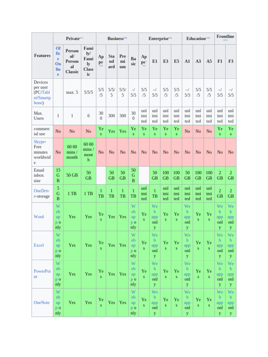
Task: Click Web app link in OneNote row, F3 column
Action: (231, 297)
